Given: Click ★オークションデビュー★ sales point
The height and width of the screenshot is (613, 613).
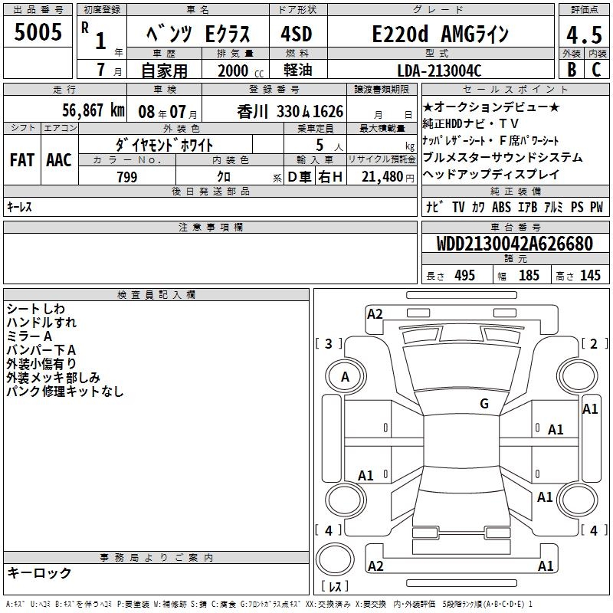Looking at the screenshot, I should tap(491, 107).
